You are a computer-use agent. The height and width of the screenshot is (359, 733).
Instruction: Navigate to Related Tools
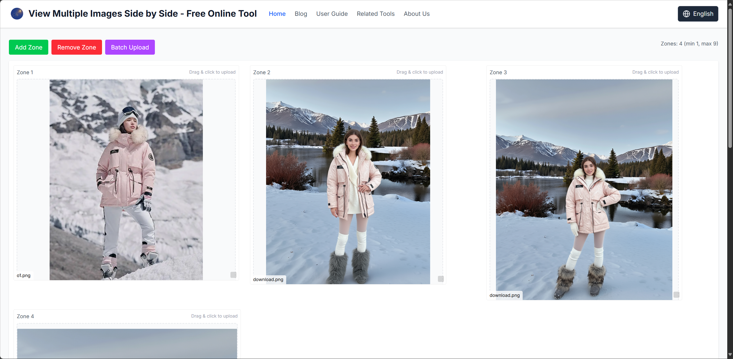(376, 14)
